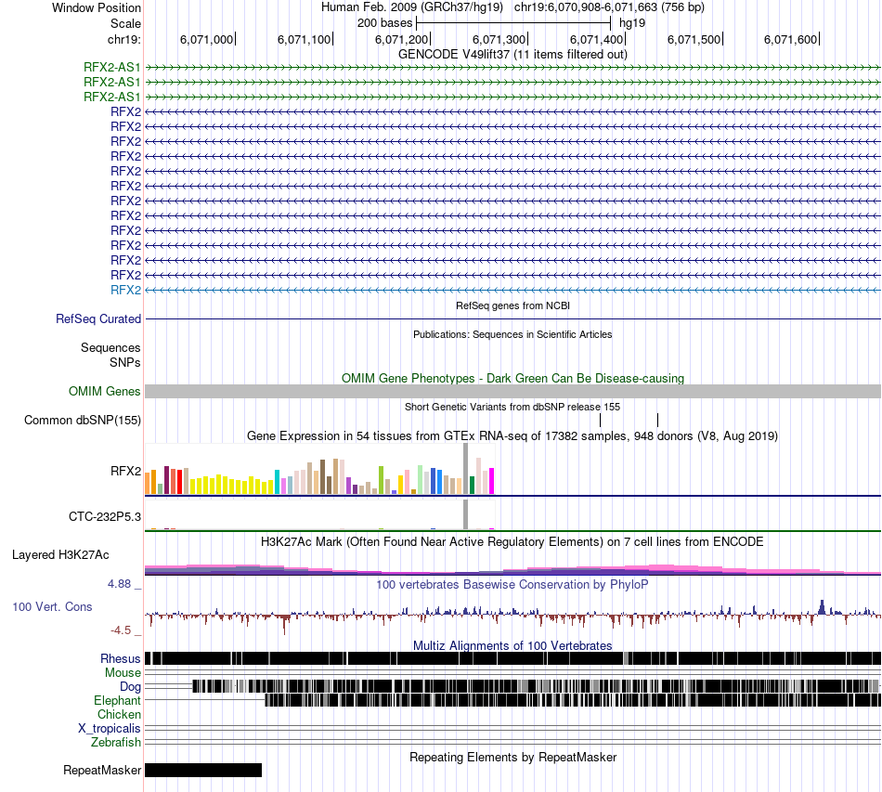
Task: Click the Common dbSNP(155) label
Action: [x=82, y=421]
